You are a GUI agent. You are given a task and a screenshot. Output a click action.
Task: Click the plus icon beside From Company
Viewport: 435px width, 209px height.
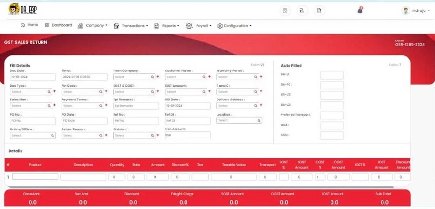pos(158,77)
